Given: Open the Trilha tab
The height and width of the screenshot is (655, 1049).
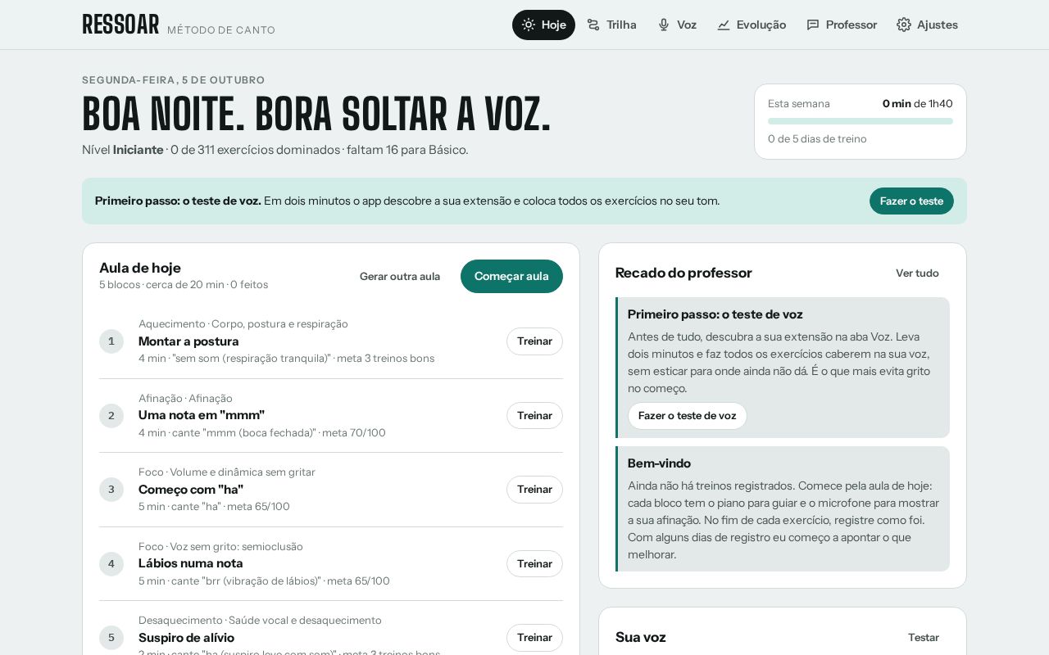Looking at the screenshot, I should pyautogui.click(x=611, y=25).
